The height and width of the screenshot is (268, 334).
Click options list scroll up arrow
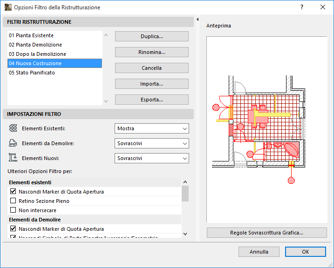pos(185,182)
